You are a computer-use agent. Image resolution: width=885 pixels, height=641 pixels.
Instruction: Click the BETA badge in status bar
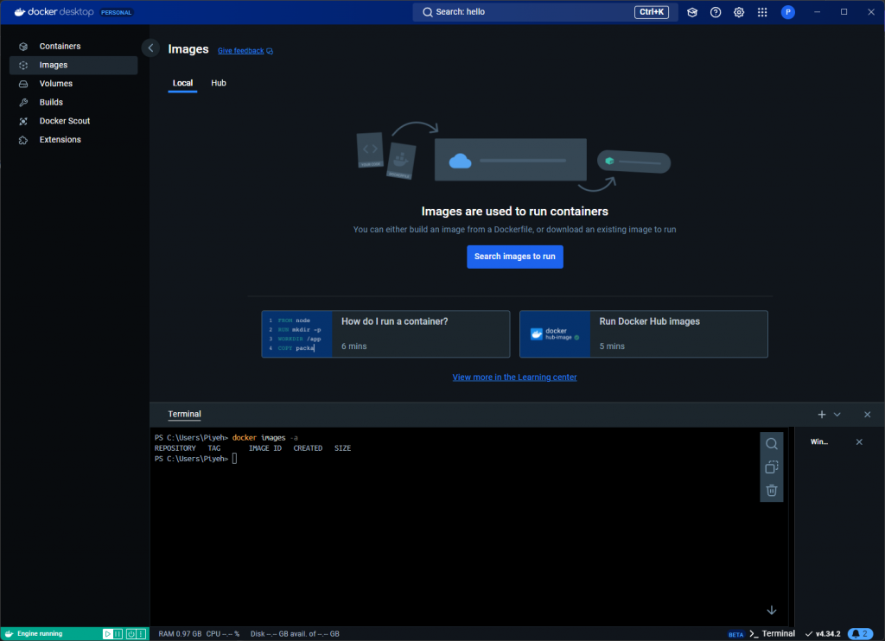736,635
